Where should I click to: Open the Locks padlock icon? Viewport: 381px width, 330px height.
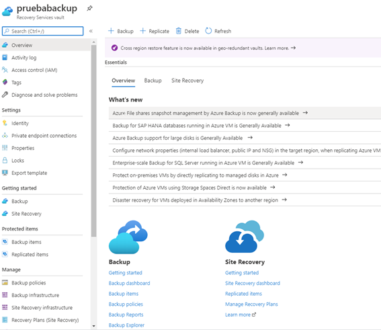coord(5,160)
